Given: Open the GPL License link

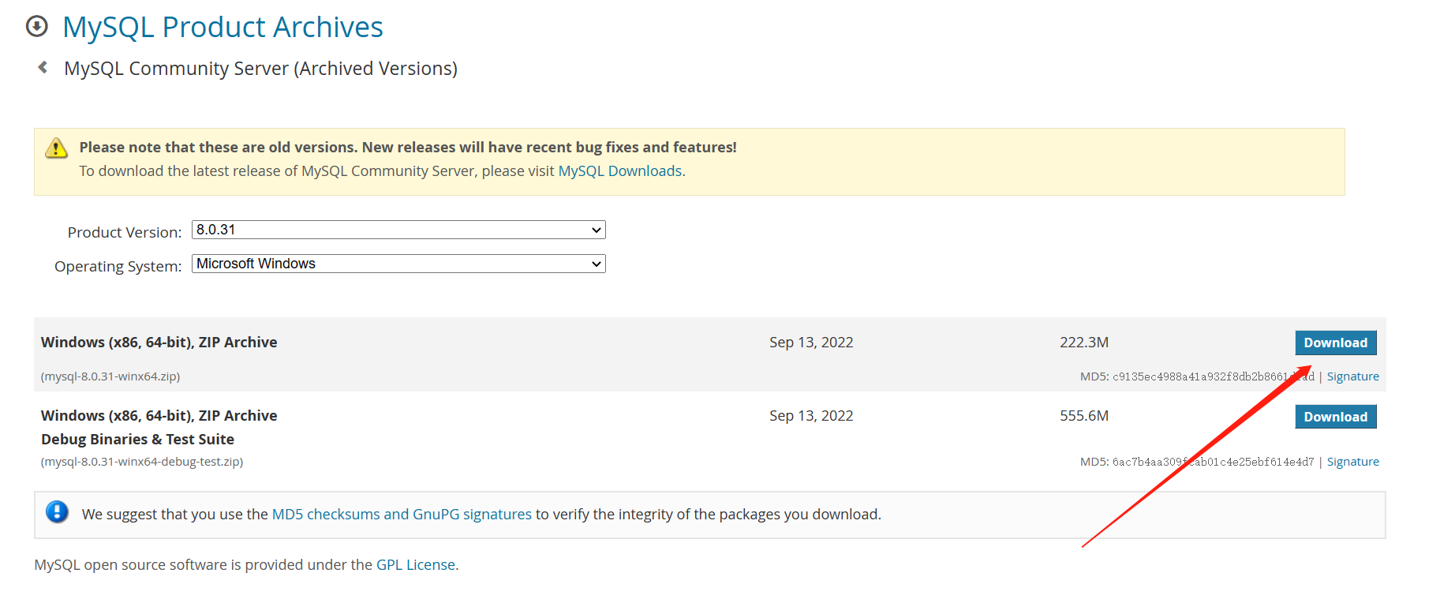Looking at the screenshot, I should pyautogui.click(x=416, y=564).
